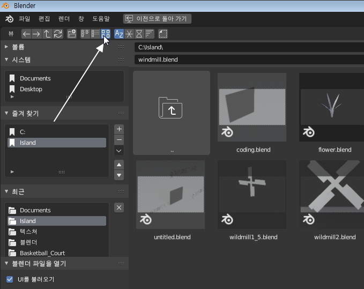Select wildmill1_5.blend thumbnail
Screen dimensions: 364x289
click(252, 195)
